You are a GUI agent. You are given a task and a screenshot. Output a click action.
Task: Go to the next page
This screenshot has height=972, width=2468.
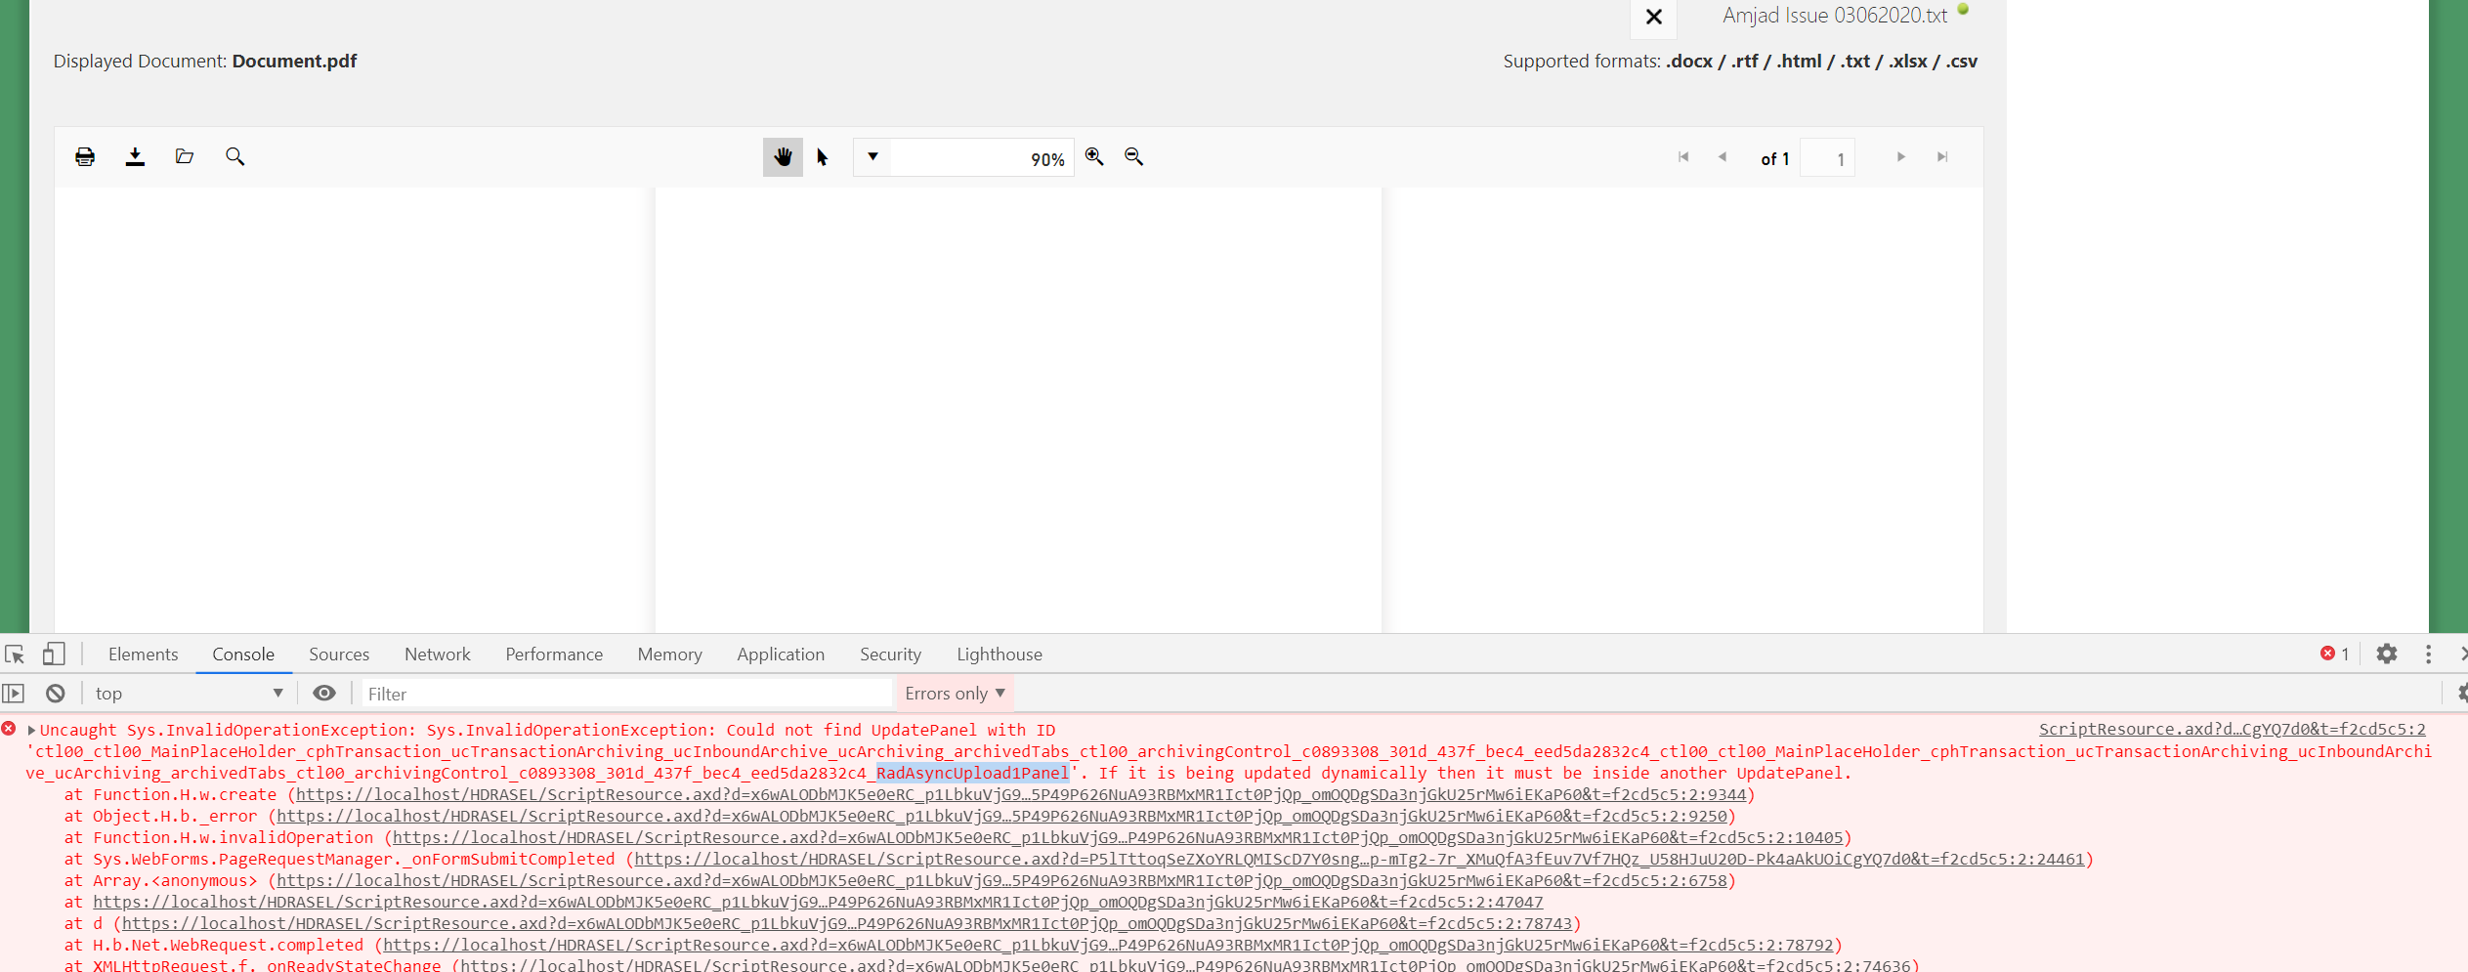1900,156
